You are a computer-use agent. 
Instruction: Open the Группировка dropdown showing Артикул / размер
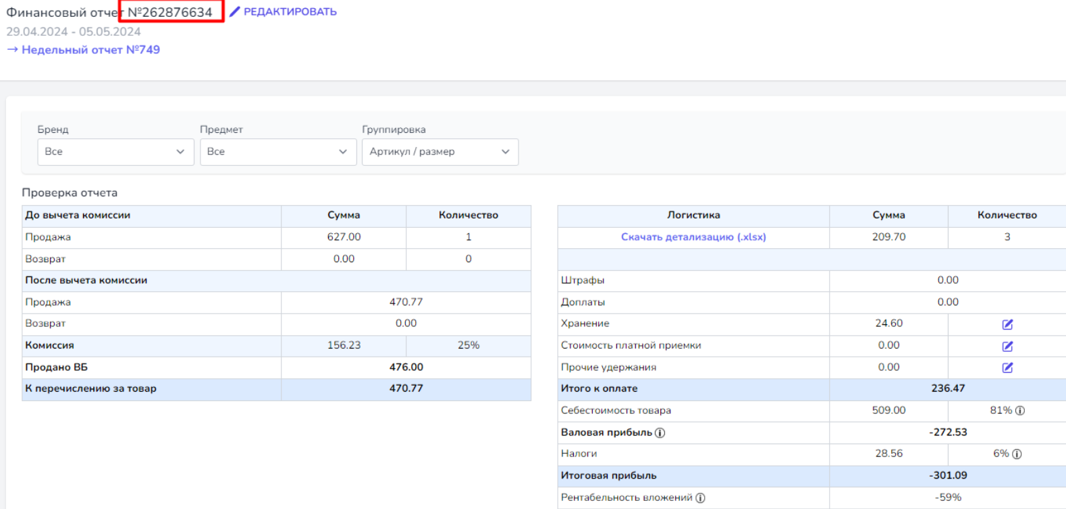click(439, 152)
